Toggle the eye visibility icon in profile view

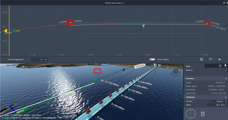[x=219, y=60]
